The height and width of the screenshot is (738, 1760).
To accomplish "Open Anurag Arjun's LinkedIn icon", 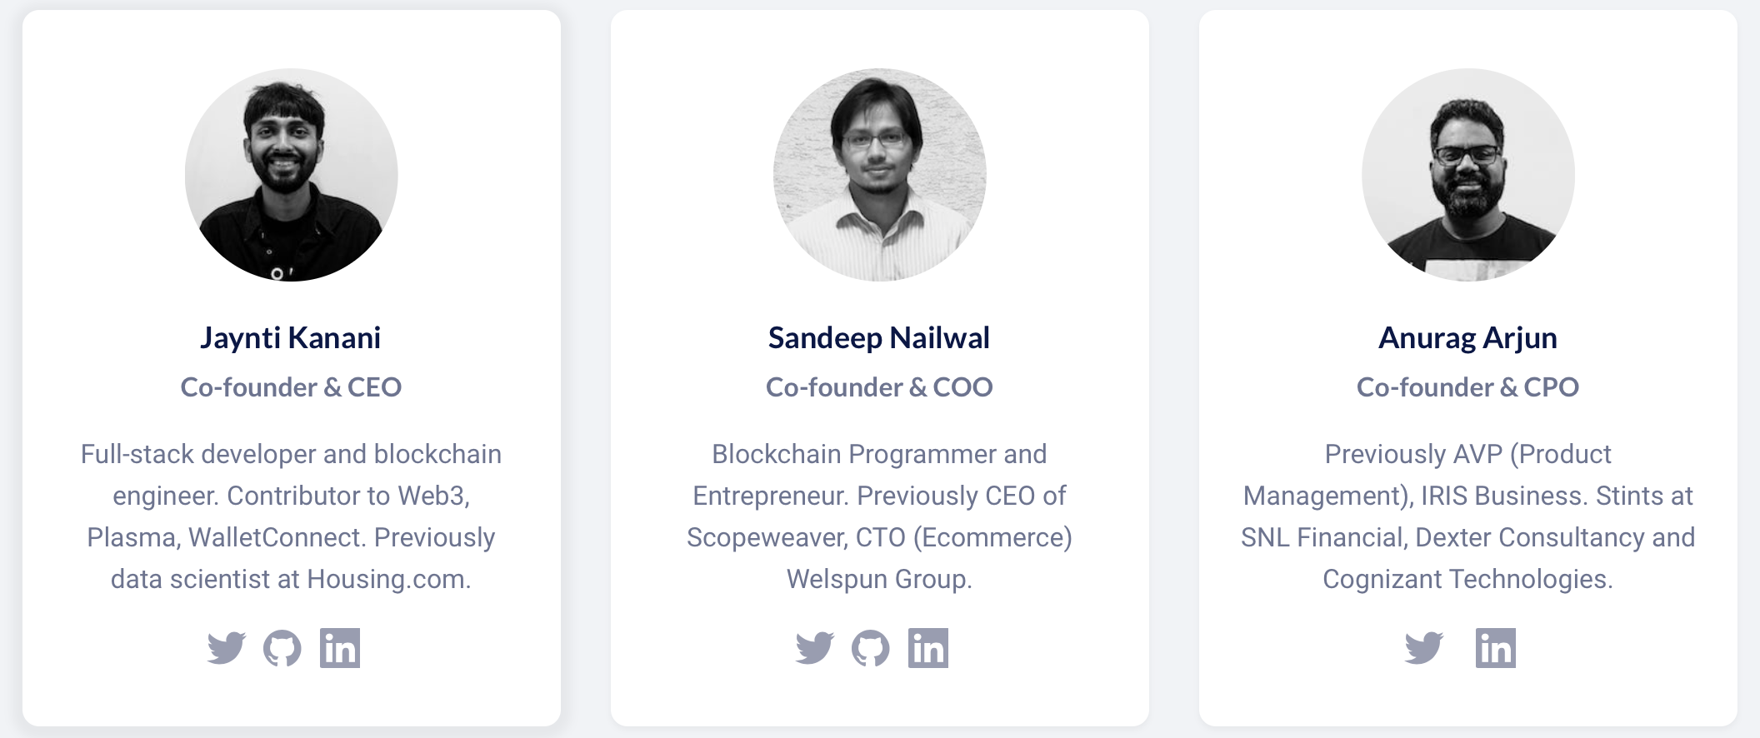I will [x=1496, y=648].
